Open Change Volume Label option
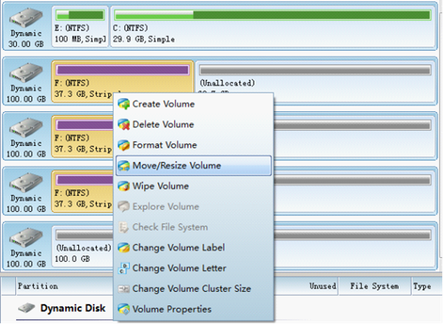 tap(193, 247)
